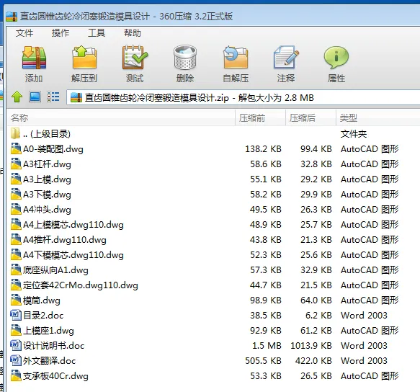Click the 360压缩 title bar app icon
Viewport: 420px width, 392px height.
[12, 17]
